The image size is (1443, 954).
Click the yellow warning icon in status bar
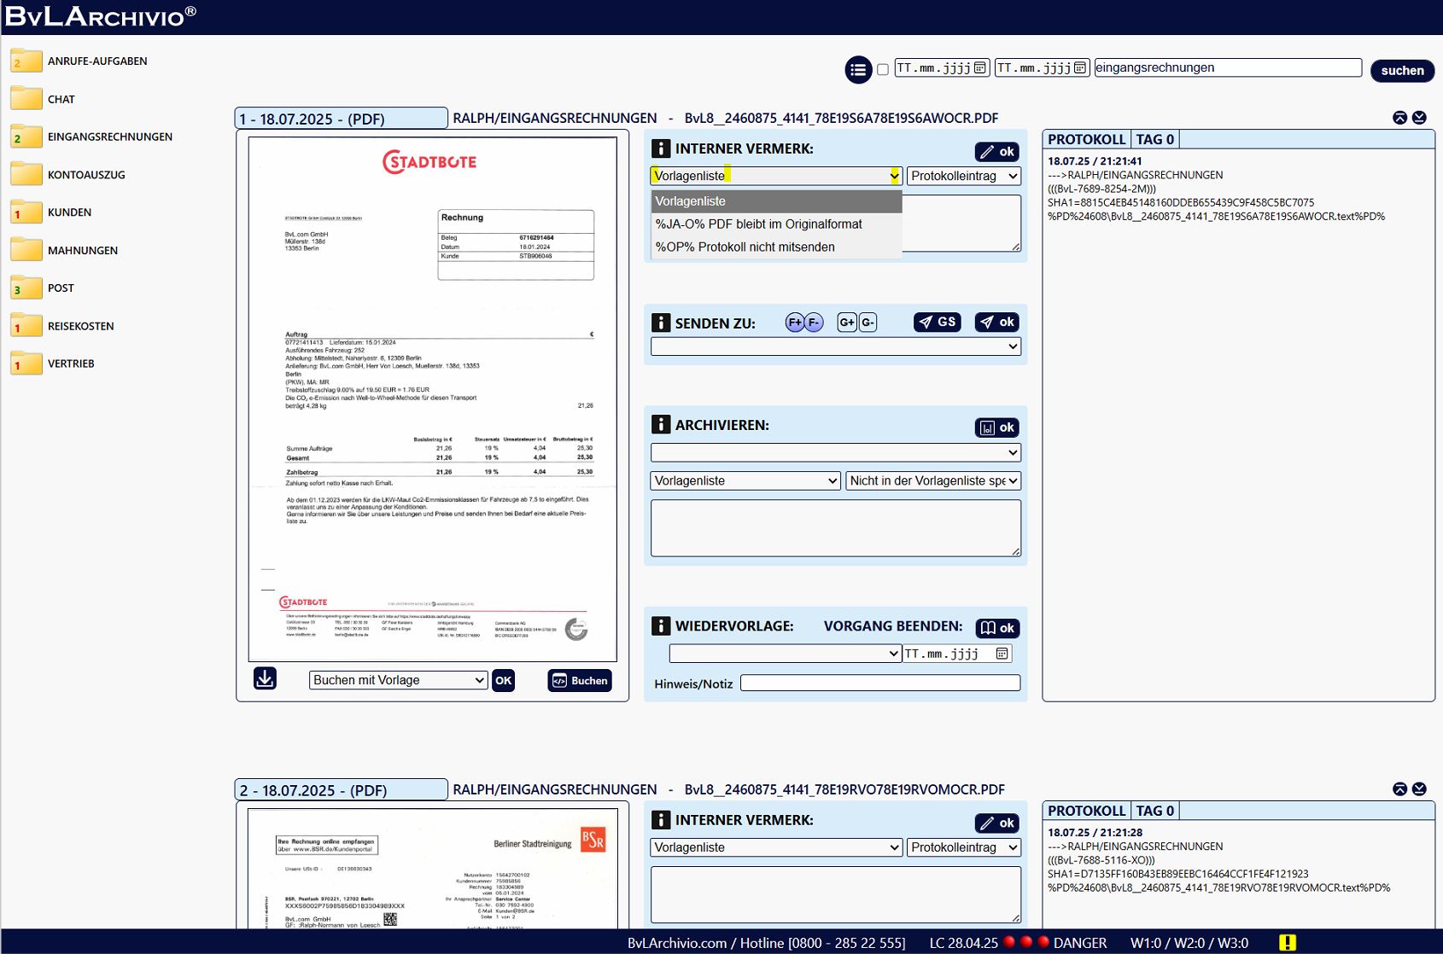coord(1287,943)
